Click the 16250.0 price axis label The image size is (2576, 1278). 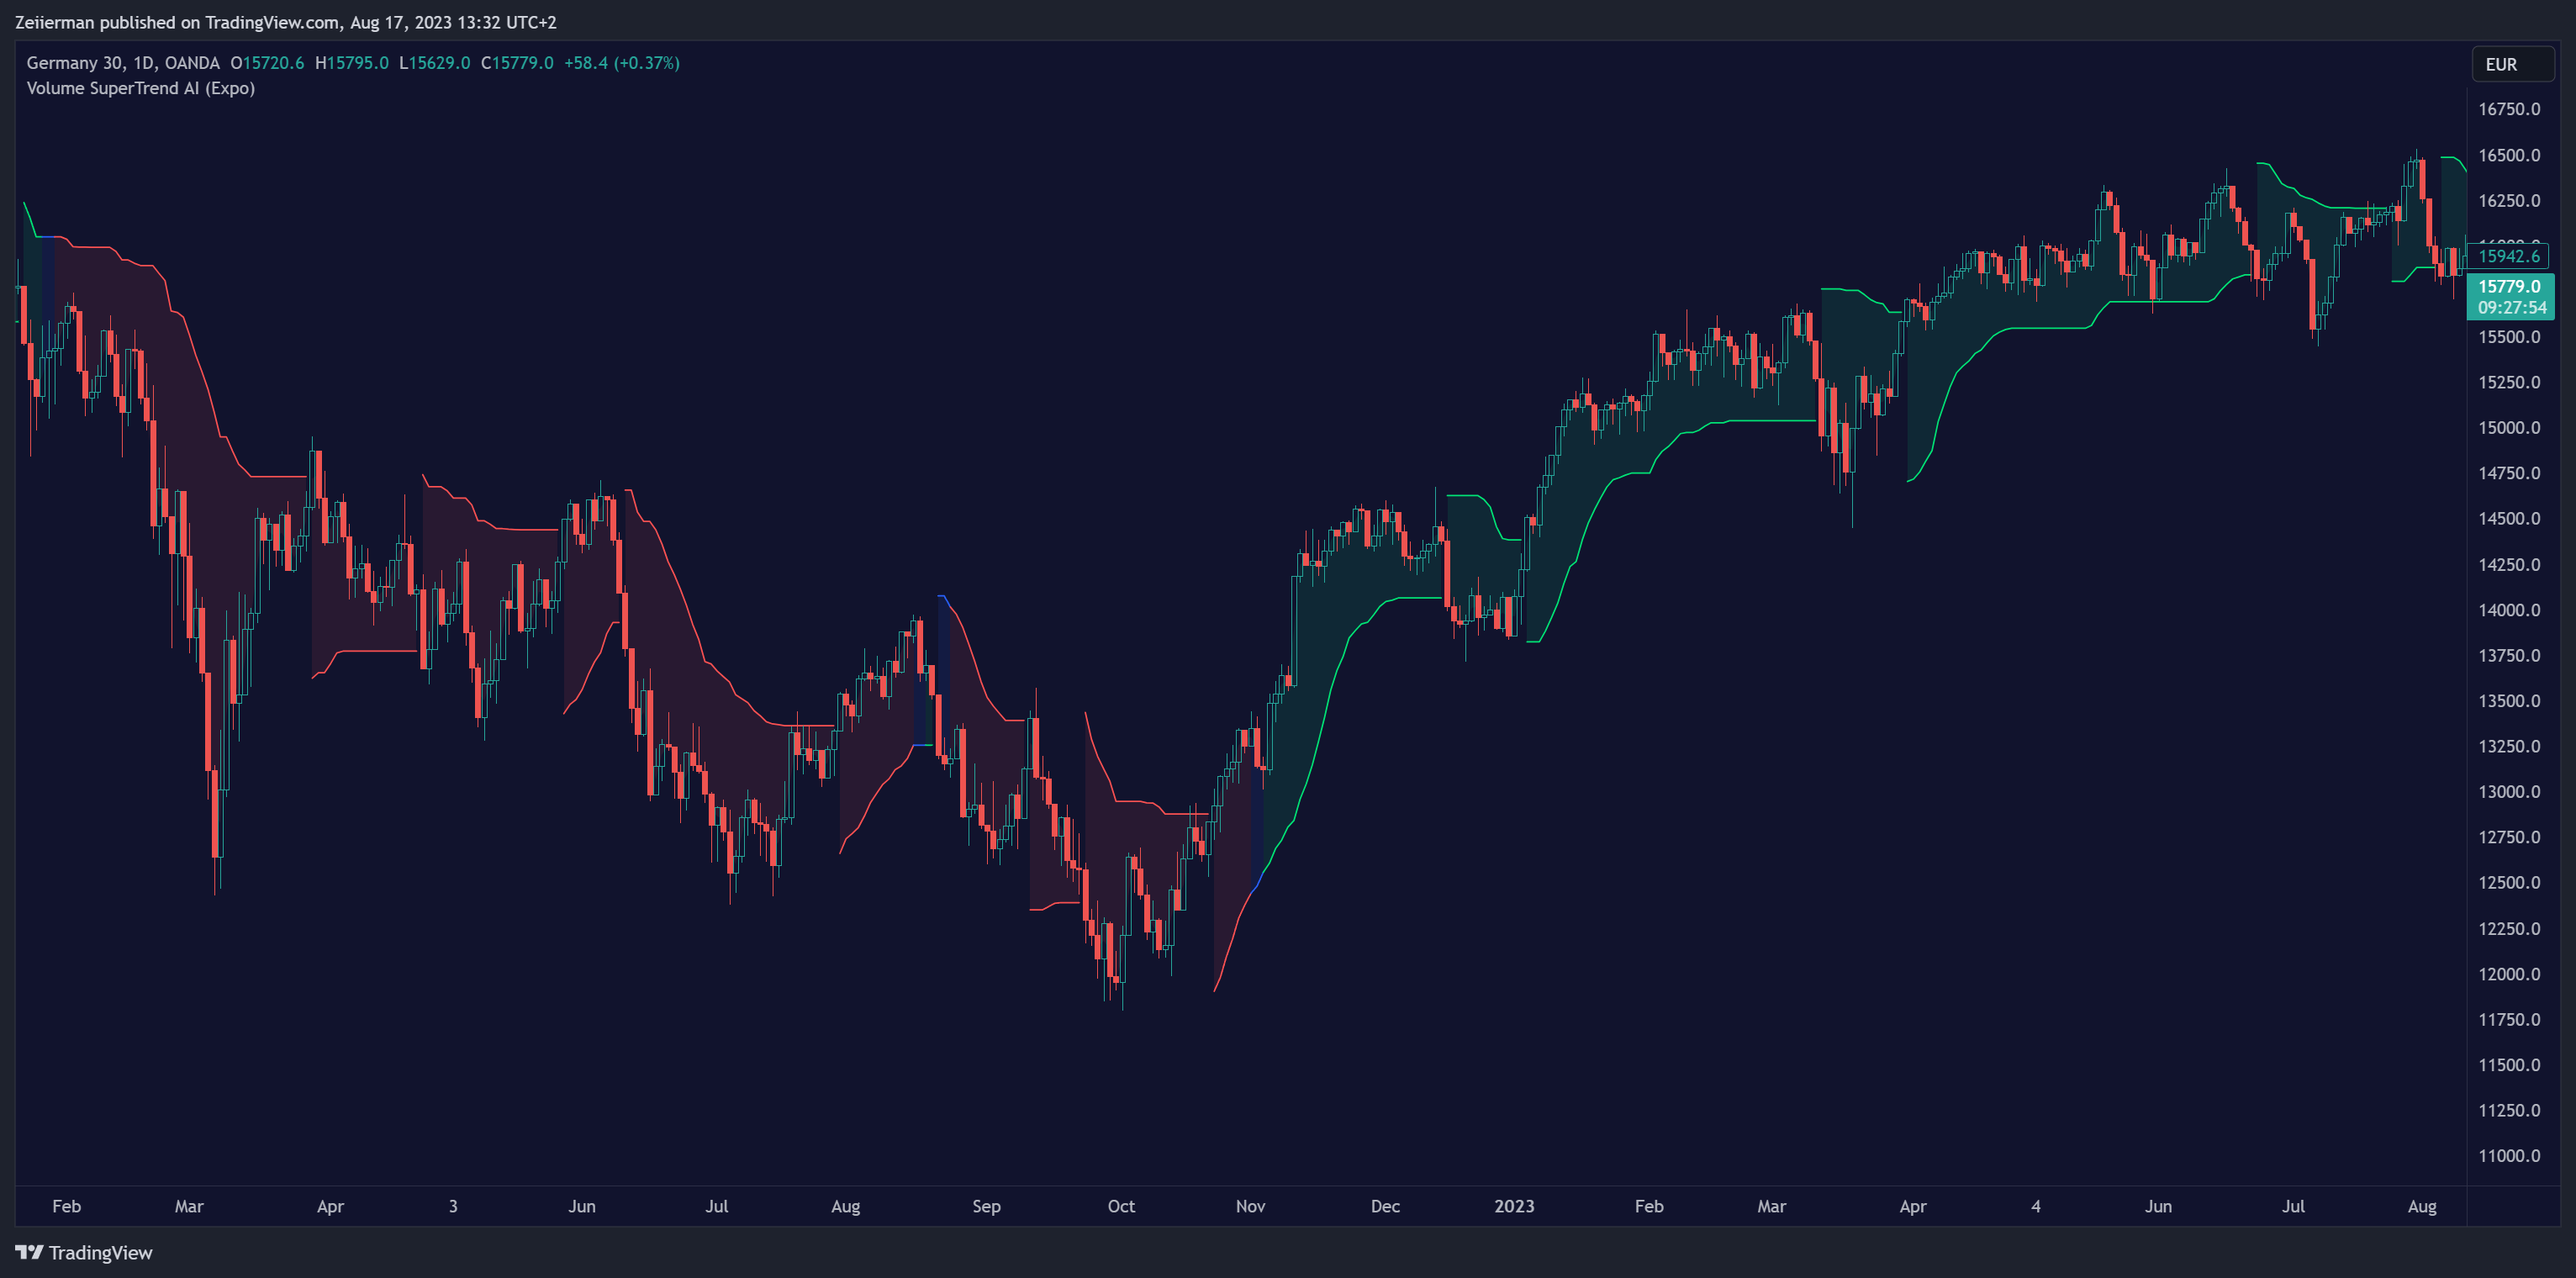(x=2509, y=200)
